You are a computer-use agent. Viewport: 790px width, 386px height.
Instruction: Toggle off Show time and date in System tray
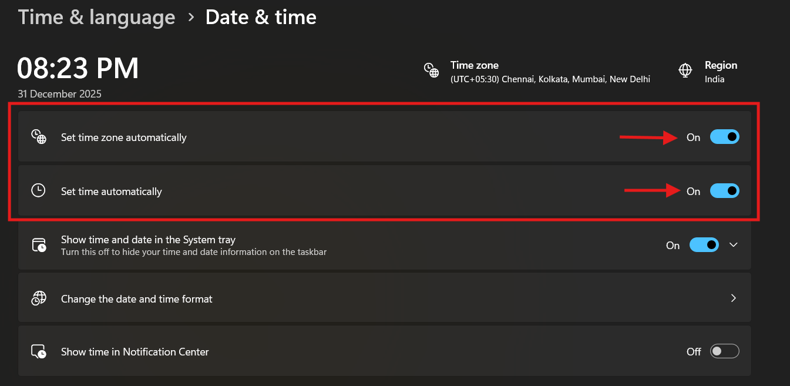704,245
